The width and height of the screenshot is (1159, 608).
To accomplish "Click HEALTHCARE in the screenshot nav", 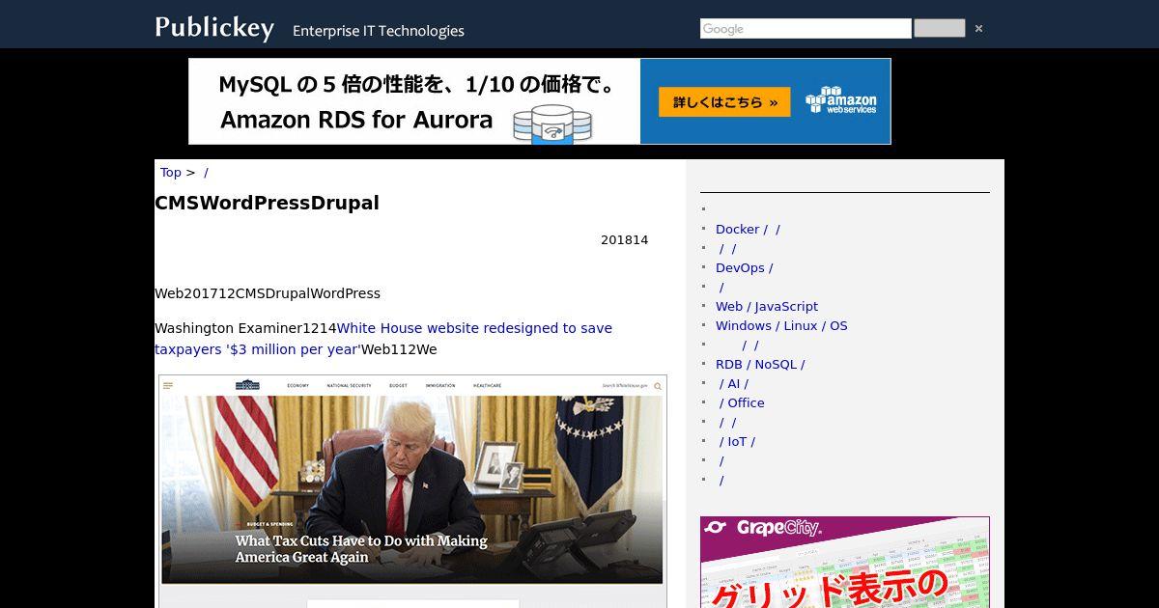I will 487,386.
